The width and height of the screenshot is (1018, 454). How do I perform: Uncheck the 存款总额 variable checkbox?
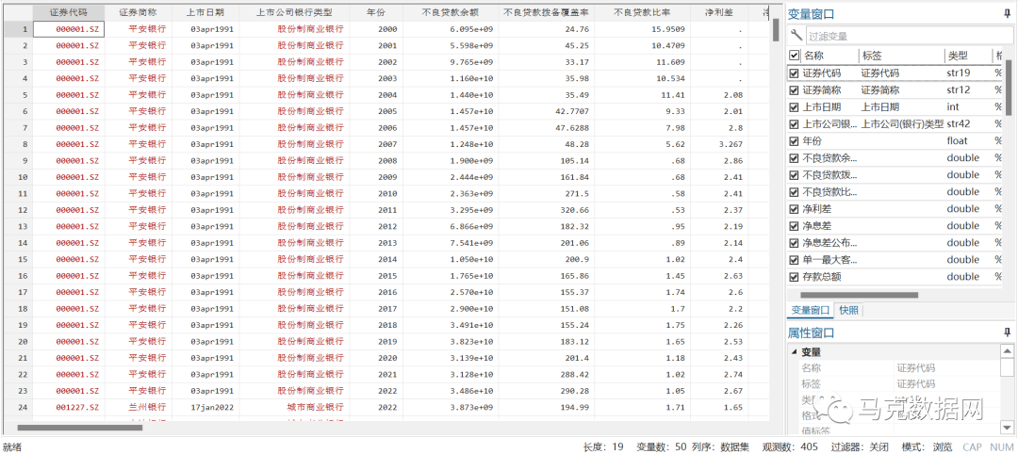pyautogui.click(x=794, y=277)
